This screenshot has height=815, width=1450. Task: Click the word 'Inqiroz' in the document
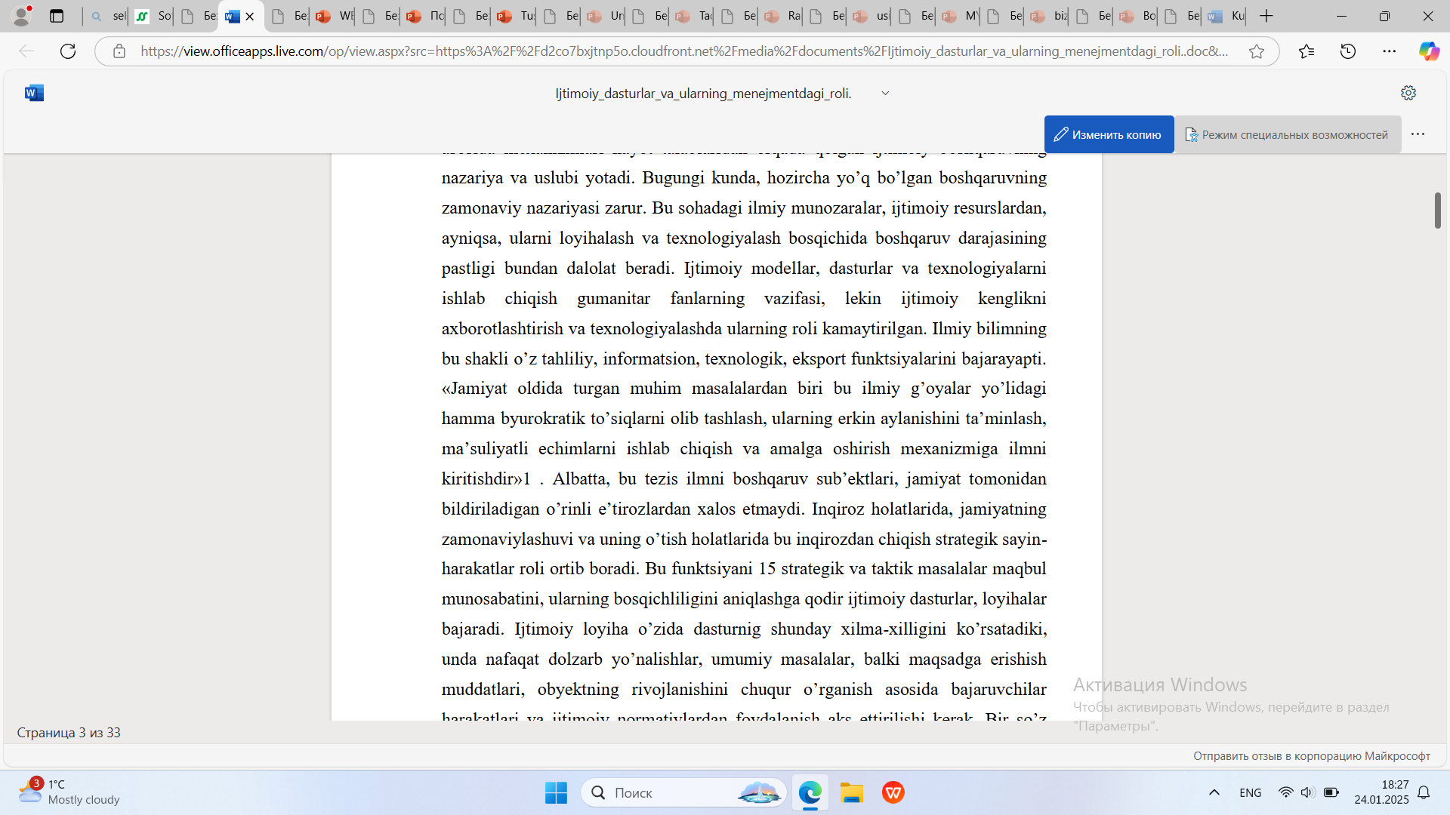[838, 509]
